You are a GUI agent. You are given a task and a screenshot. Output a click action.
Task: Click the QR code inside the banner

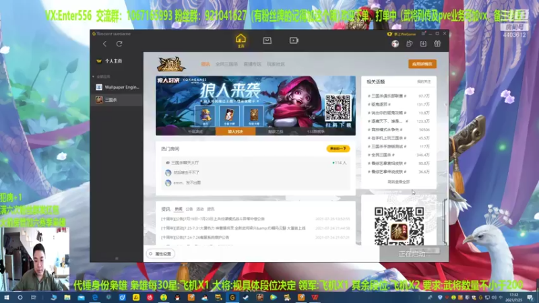click(x=338, y=108)
